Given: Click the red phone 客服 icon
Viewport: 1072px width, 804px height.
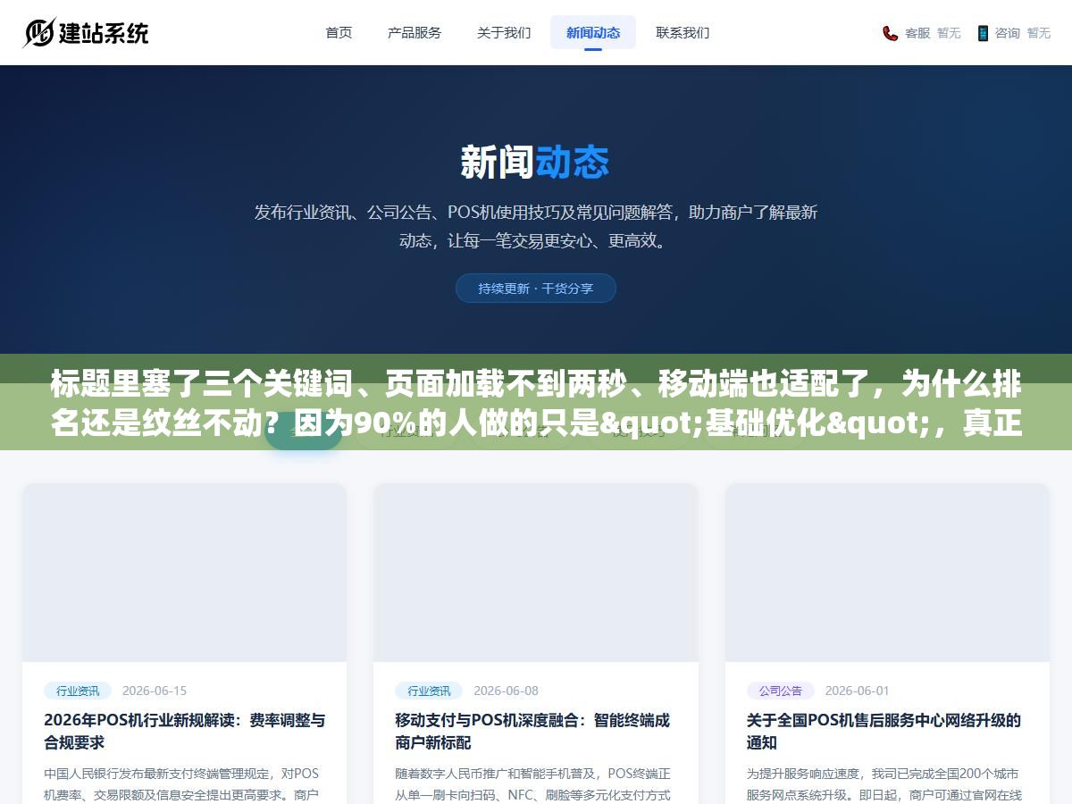Looking at the screenshot, I should [x=890, y=33].
